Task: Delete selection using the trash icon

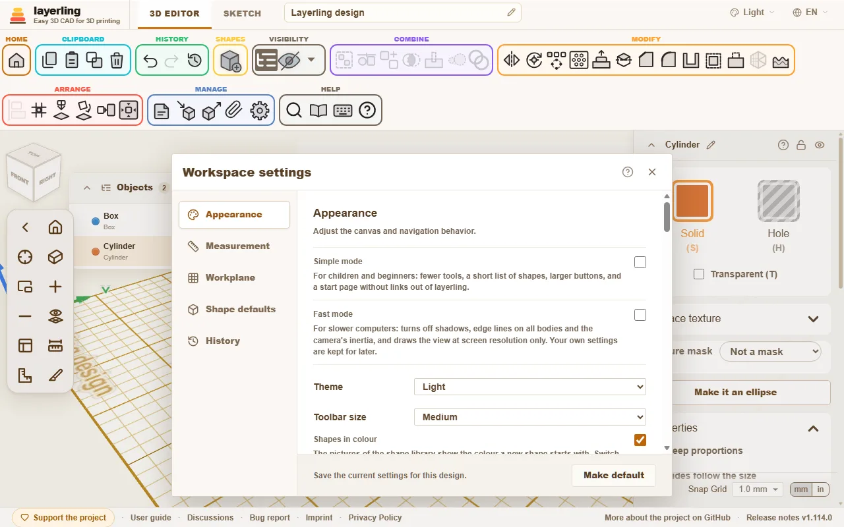Action: pos(117,60)
